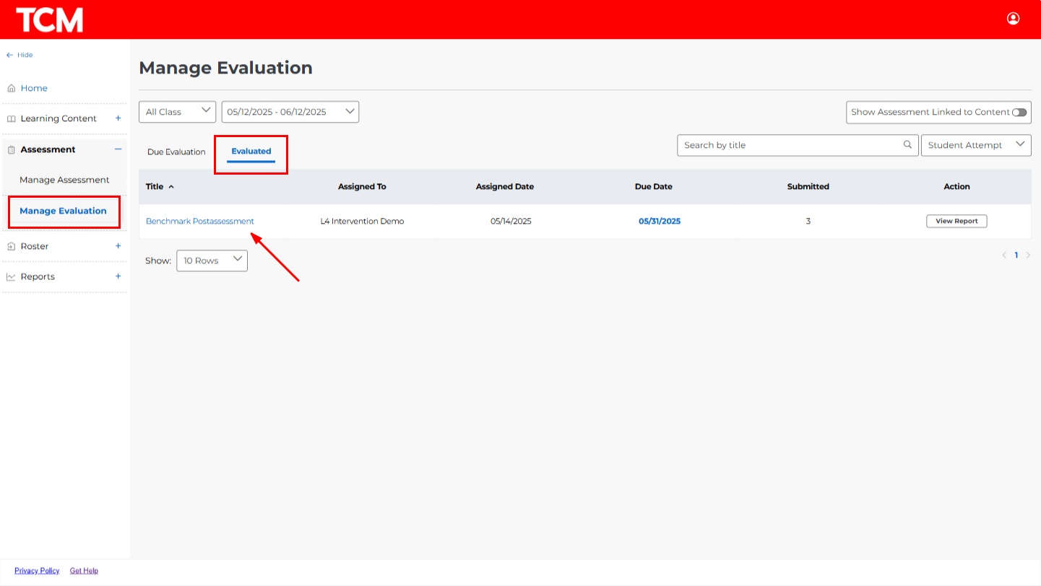Screen dimensions: 1041x586
Task: Click the View Report button
Action: coord(956,222)
